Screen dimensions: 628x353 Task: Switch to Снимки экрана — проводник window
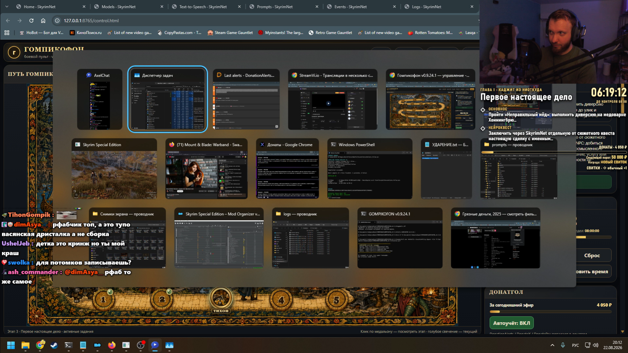pos(127,238)
